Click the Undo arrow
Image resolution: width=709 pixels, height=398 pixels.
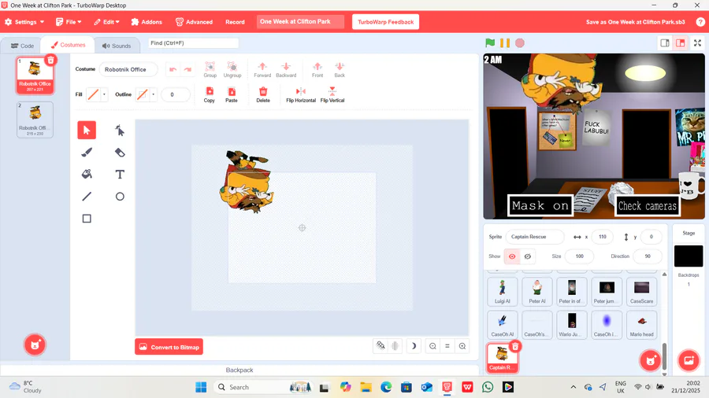coord(173,69)
